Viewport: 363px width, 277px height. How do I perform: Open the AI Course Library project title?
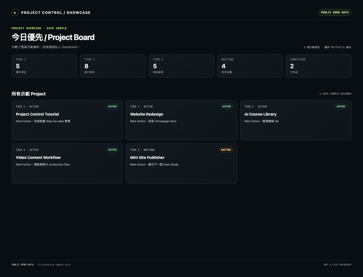click(x=260, y=114)
